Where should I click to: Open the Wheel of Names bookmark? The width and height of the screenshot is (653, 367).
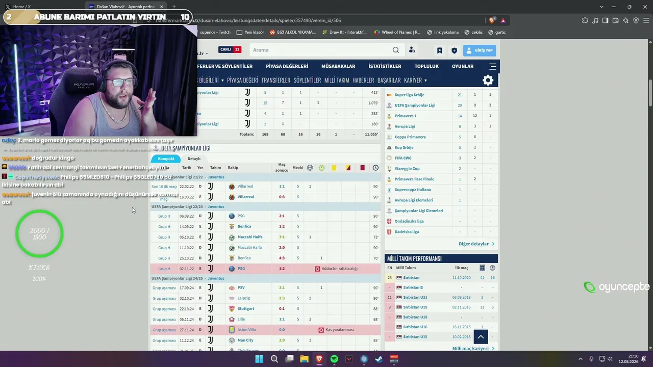click(x=397, y=32)
